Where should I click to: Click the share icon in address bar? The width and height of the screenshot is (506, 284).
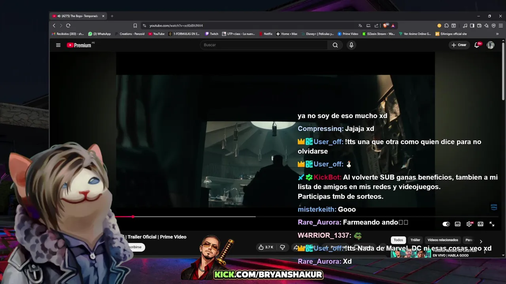point(376,26)
